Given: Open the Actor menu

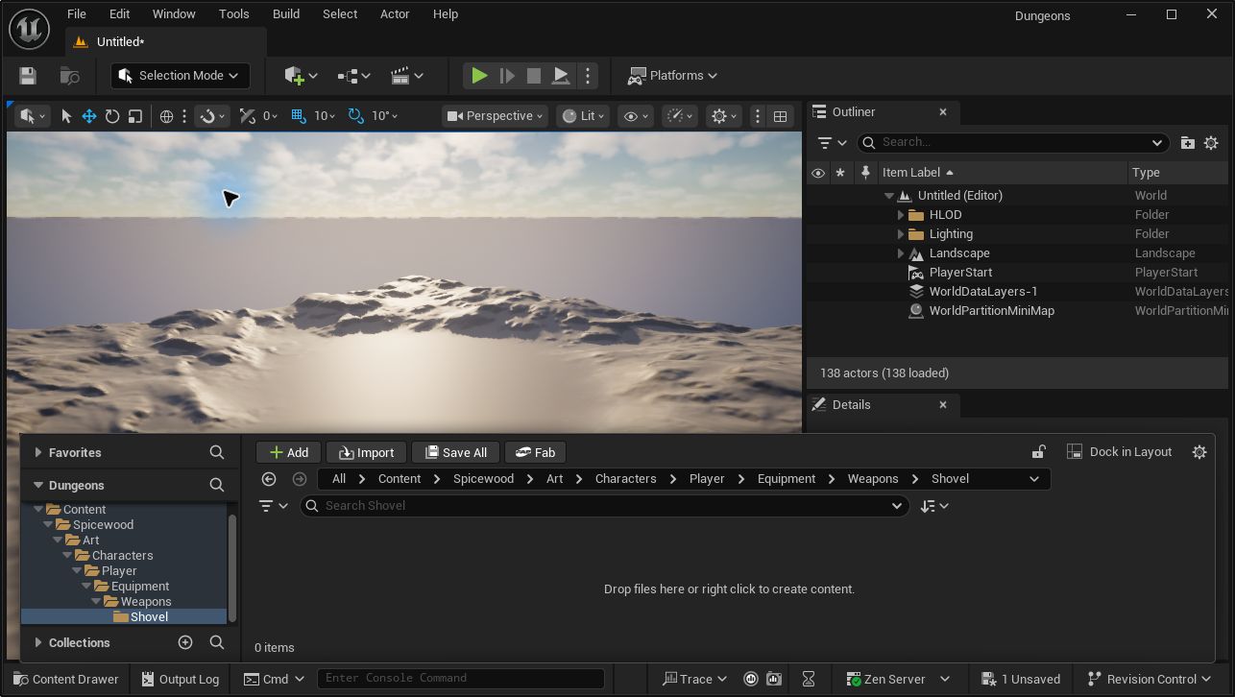Looking at the screenshot, I should tap(395, 14).
